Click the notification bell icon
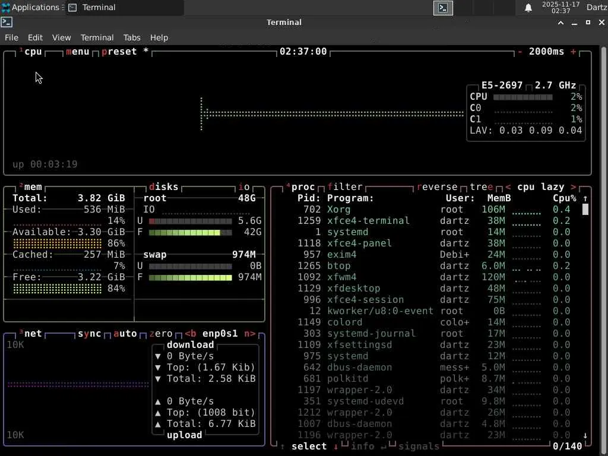608x456 pixels. point(528,8)
